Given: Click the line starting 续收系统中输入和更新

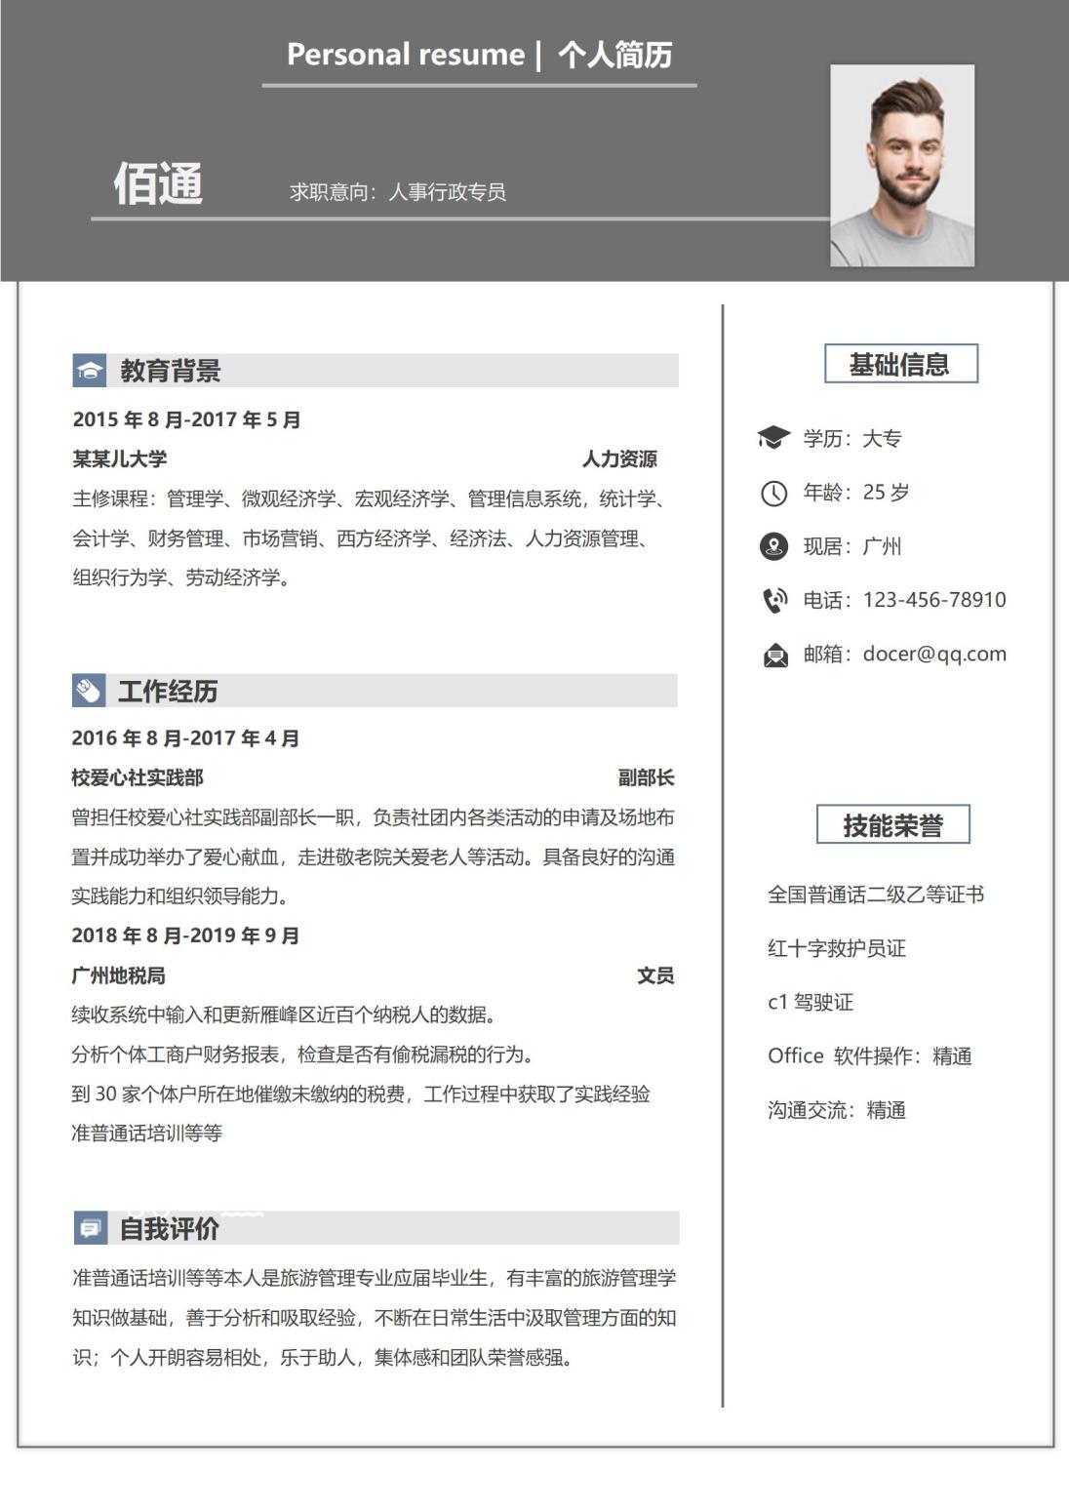Looking at the screenshot, I should coord(284,1015).
